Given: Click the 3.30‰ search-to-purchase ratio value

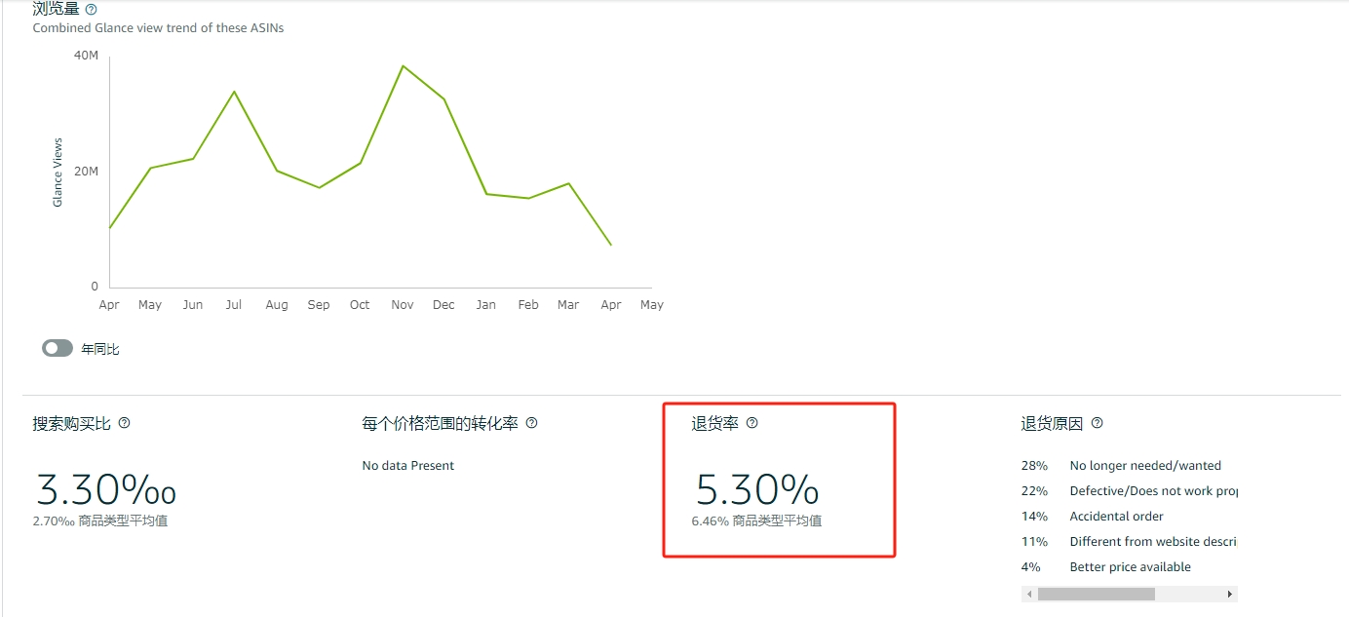Looking at the screenshot, I should click(105, 488).
